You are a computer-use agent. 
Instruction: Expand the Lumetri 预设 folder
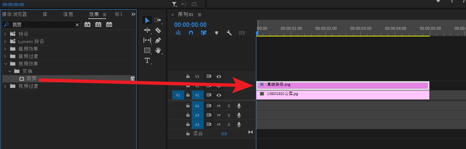tap(5, 41)
